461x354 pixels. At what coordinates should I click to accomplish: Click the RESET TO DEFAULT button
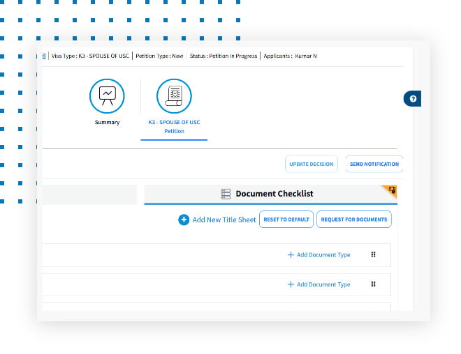click(x=286, y=220)
